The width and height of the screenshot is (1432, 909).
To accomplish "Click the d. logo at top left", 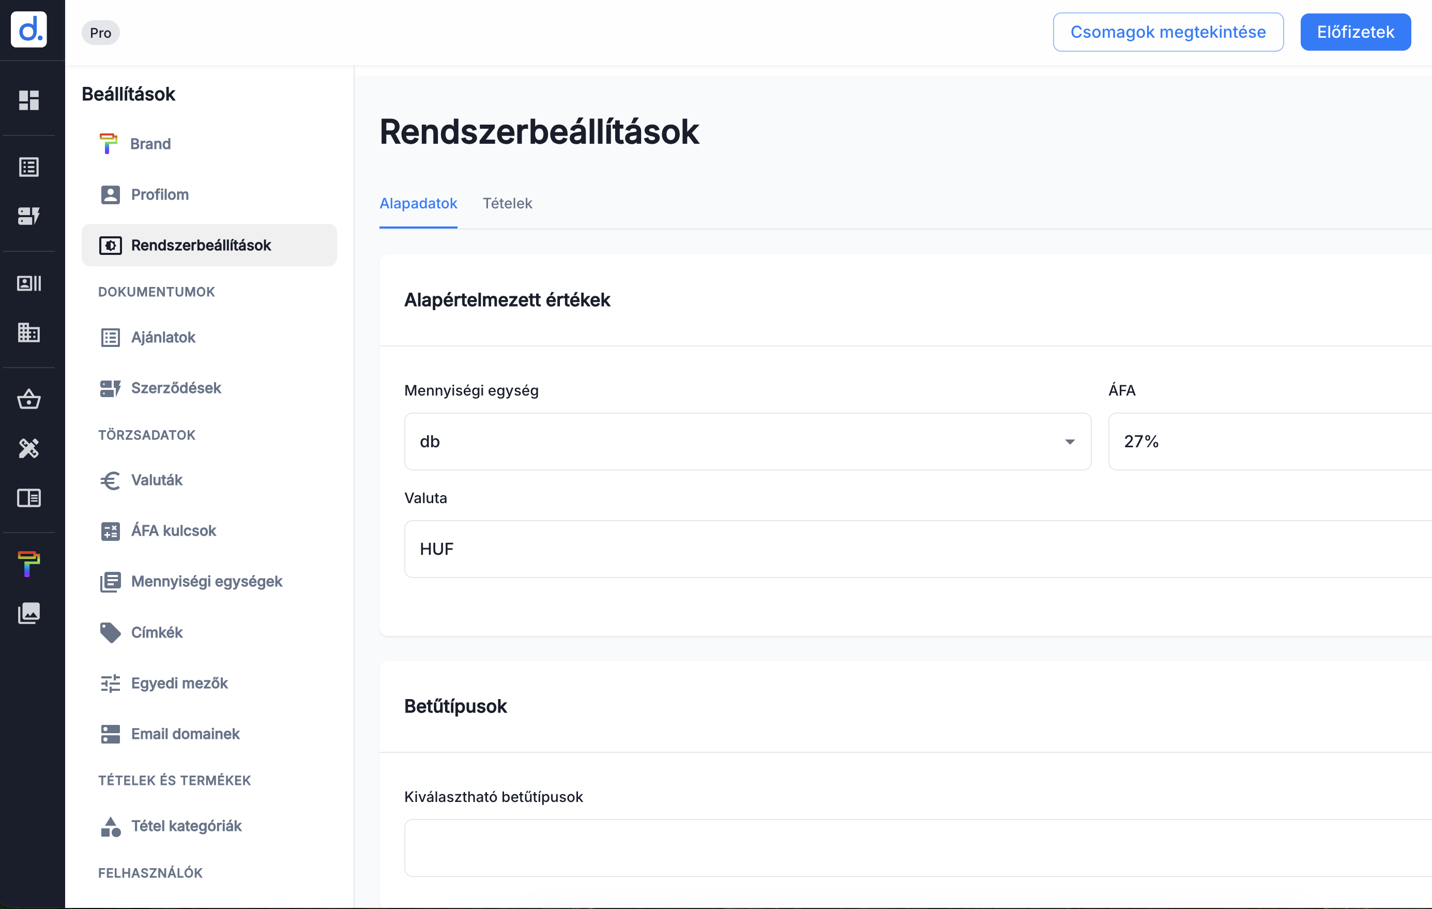I will 28,29.
